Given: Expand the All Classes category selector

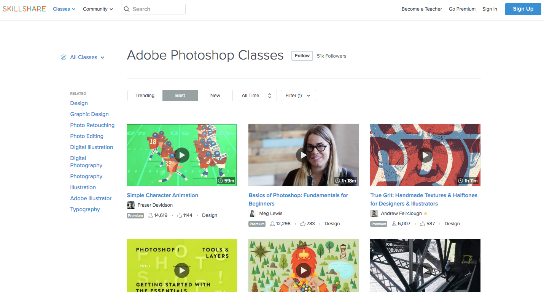Looking at the screenshot, I should 87,57.
